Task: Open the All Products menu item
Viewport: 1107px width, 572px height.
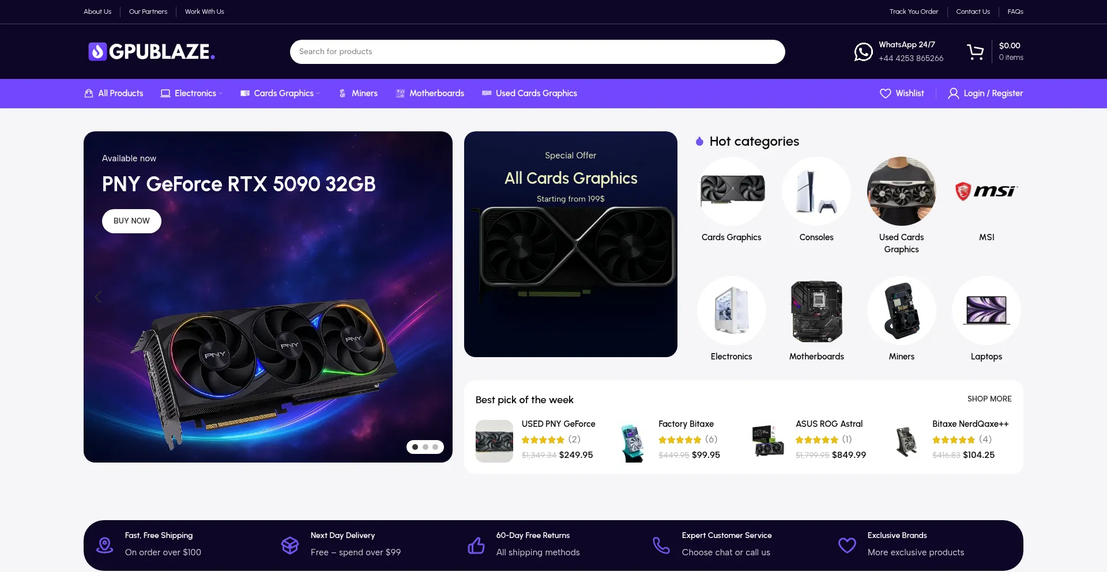Action: [x=114, y=93]
